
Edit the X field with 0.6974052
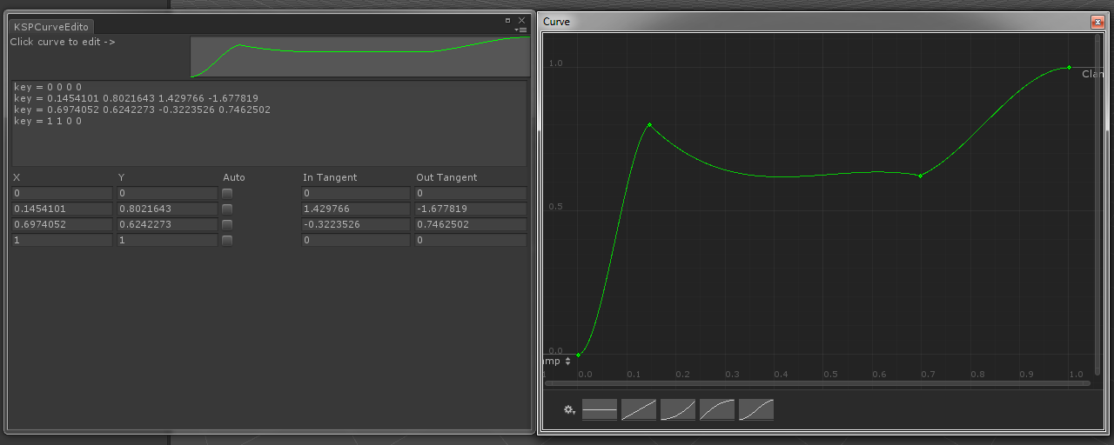point(62,224)
